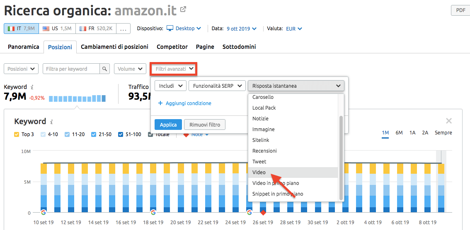Select Notizie option

[293, 118]
